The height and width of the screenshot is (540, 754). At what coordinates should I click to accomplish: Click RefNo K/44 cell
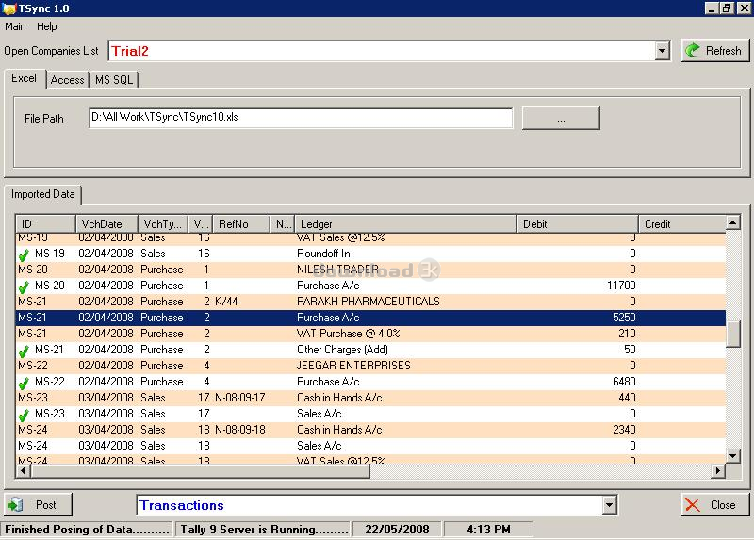[226, 302]
